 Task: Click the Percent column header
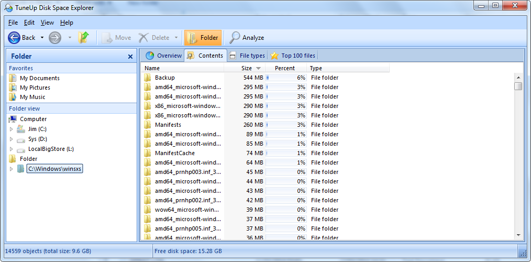tap(286, 68)
